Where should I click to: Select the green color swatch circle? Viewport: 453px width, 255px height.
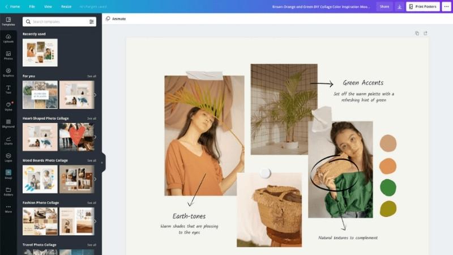coord(388,188)
